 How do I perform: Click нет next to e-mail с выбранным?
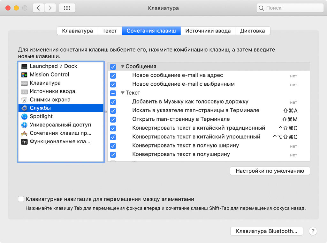[x=293, y=85]
